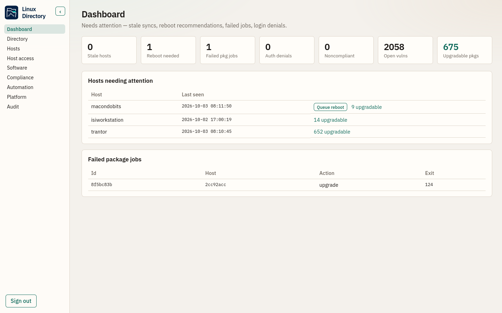Click the Sign out button
Screen dimensions: 502x313
[21, 301]
